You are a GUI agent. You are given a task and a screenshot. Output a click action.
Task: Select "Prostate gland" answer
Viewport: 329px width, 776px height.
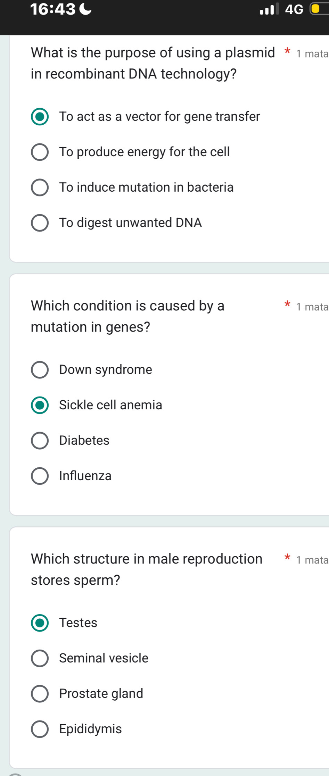pos(39,693)
